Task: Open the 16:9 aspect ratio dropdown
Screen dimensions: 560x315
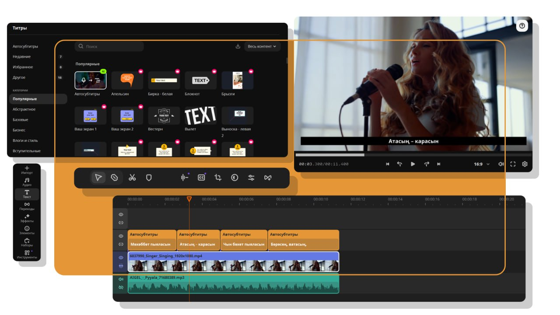Action: (481, 164)
